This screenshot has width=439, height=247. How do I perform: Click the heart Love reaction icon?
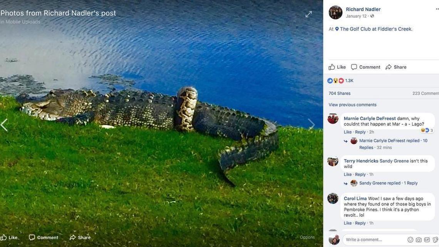pos(340,80)
